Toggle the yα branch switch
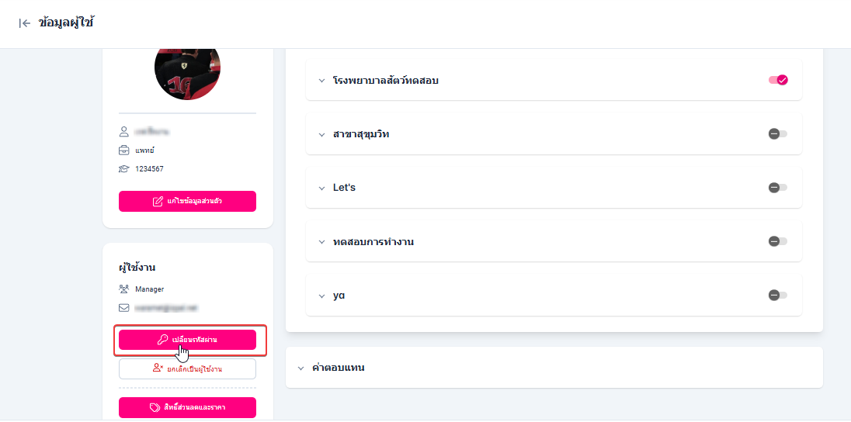 [777, 296]
